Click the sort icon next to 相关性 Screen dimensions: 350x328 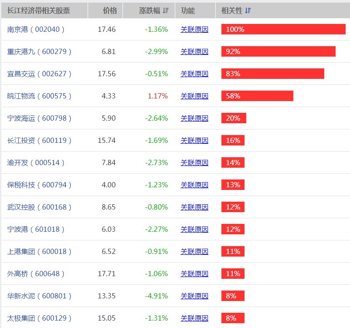248,10
